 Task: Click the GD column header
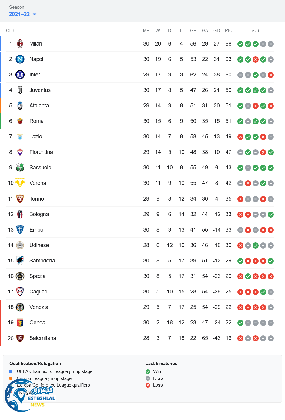216,31
